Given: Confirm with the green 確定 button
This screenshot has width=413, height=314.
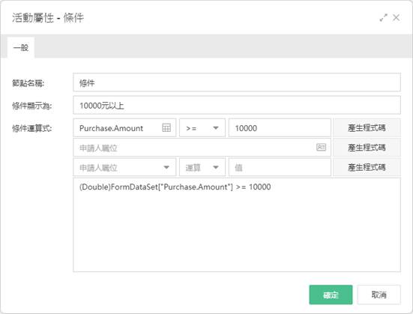Looking at the screenshot, I should 331,295.
